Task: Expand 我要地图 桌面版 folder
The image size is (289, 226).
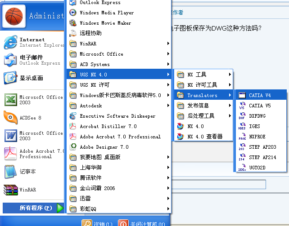Action: (119, 157)
